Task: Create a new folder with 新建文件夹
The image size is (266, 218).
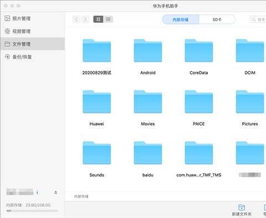Action: tap(242, 210)
